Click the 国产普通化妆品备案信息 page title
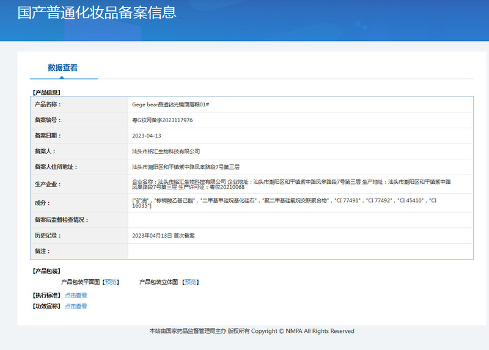 [x=97, y=12]
